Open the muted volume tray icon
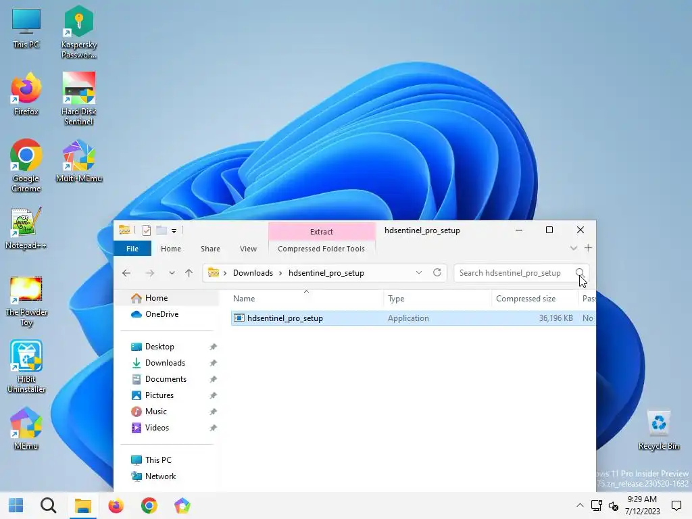The image size is (692, 519). pyautogui.click(x=614, y=505)
